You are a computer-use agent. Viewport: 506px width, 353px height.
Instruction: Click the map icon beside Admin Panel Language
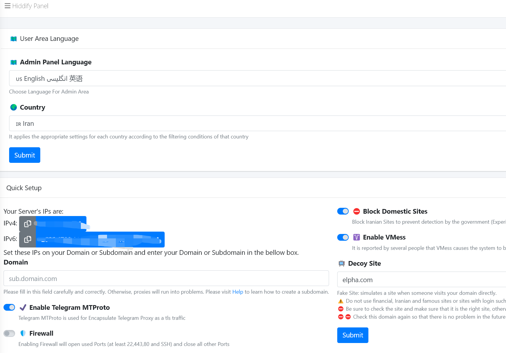click(x=14, y=62)
